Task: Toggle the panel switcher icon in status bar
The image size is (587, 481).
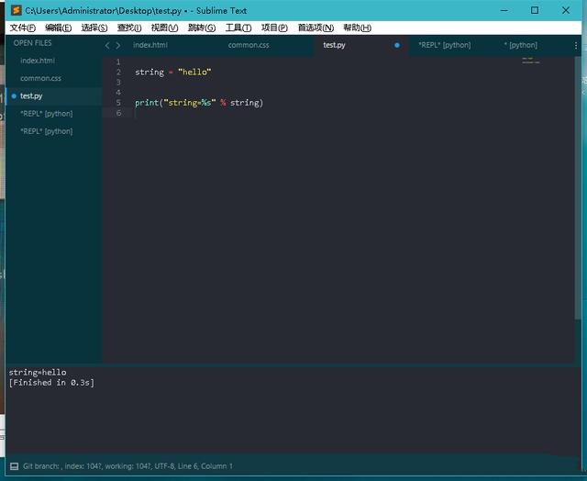Action: click(15, 466)
